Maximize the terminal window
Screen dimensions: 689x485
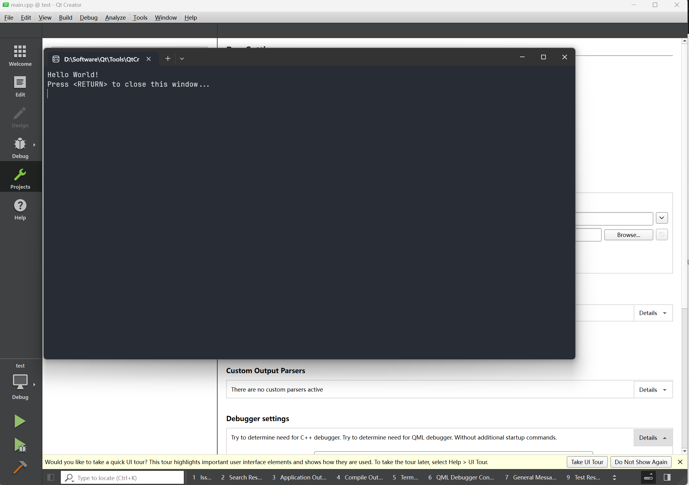tap(543, 57)
